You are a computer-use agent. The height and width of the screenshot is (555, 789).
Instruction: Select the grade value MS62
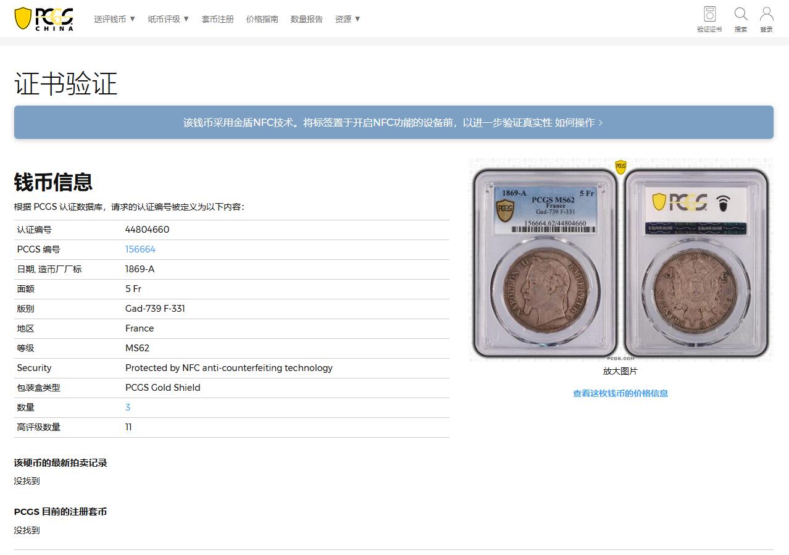tap(137, 348)
